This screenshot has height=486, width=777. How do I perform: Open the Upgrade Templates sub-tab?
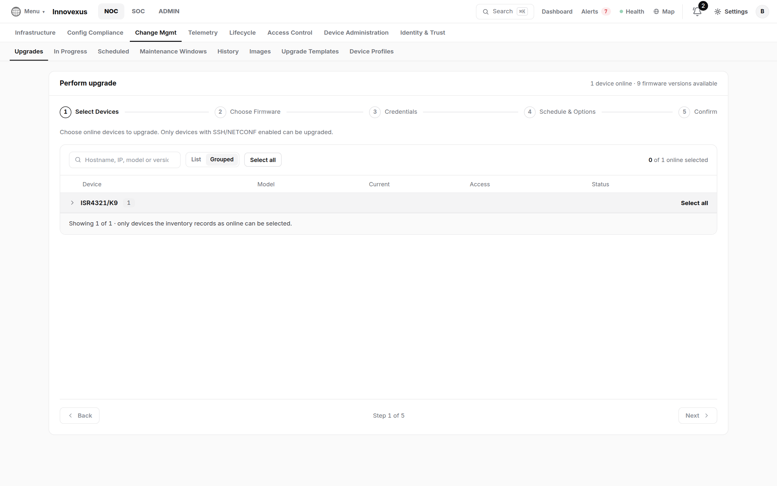[310, 52]
